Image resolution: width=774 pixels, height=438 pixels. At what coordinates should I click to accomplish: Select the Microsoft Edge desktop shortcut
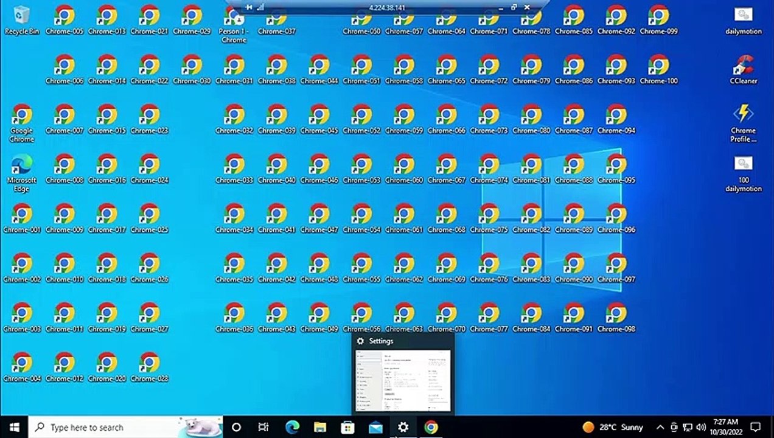click(22, 173)
